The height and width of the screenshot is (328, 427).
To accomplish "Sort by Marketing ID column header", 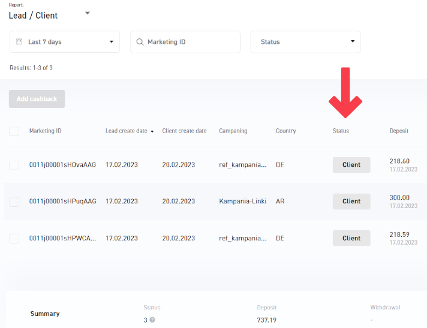I will tap(45, 131).
